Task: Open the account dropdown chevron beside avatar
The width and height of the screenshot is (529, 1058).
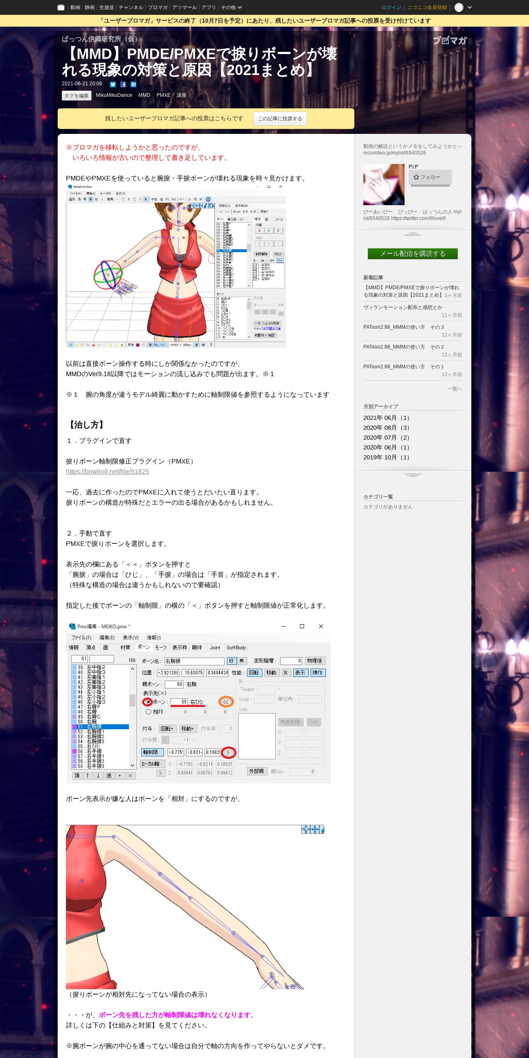Action: (470, 7)
